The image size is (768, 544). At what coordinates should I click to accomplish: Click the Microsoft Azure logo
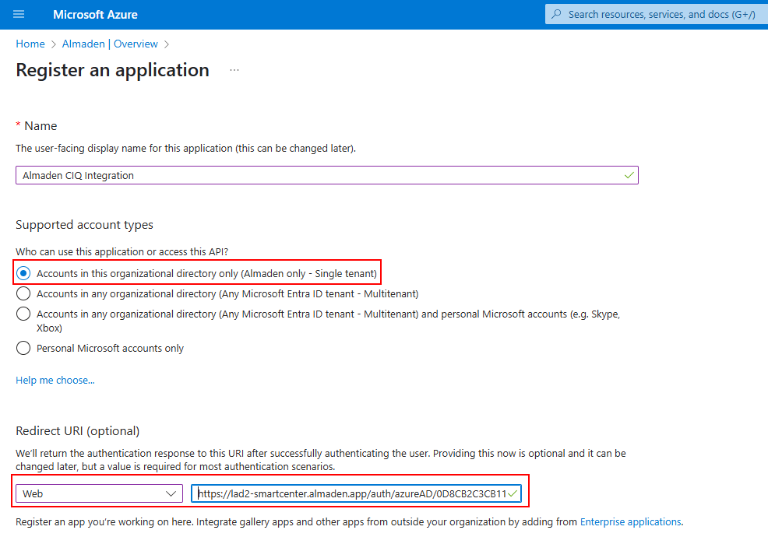tap(95, 14)
